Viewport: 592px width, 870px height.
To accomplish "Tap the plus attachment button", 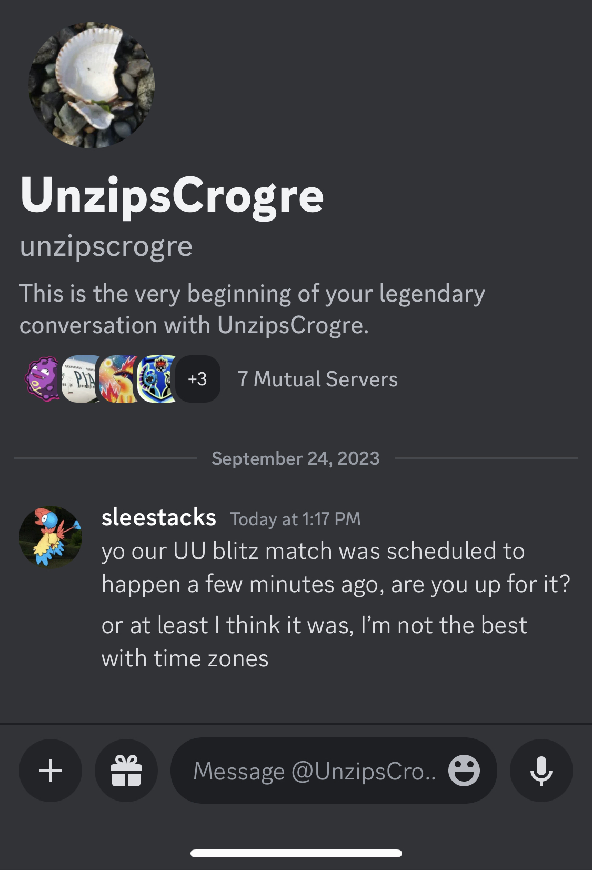I will click(x=51, y=771).
